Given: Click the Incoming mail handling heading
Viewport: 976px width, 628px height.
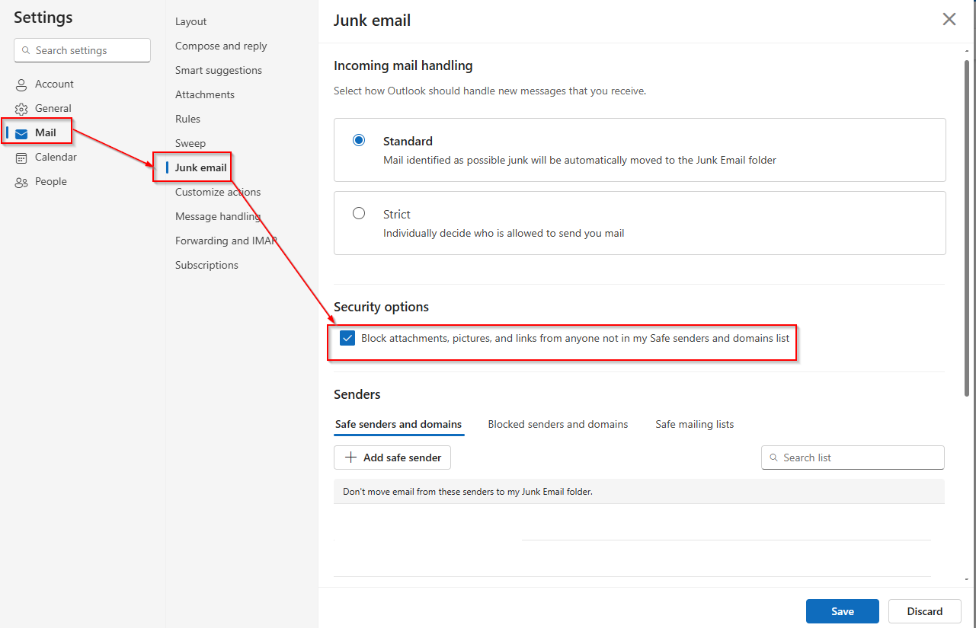Looking at the screenshot, I should pos(403,65).
